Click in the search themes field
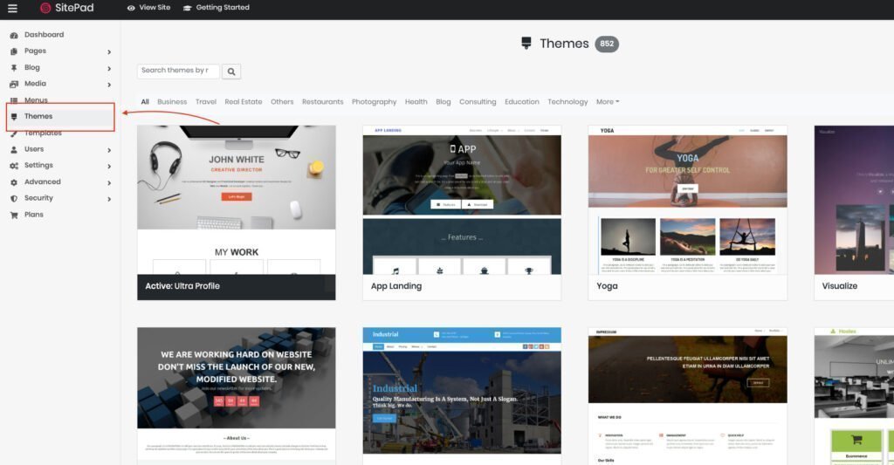Screen dimensions: 894x465 (x=178, y=71)
